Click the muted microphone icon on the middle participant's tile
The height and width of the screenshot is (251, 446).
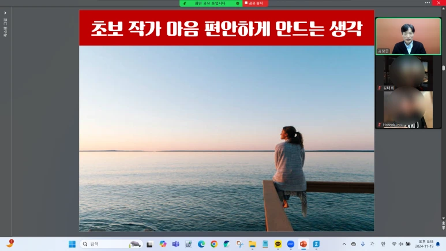click(380, 88)
